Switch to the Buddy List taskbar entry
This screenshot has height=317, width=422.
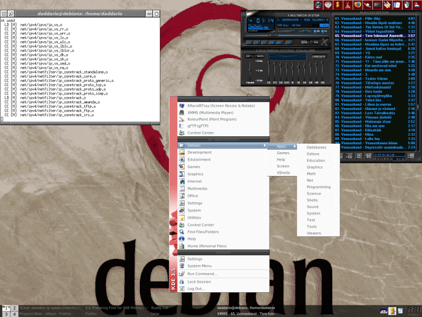160,308
